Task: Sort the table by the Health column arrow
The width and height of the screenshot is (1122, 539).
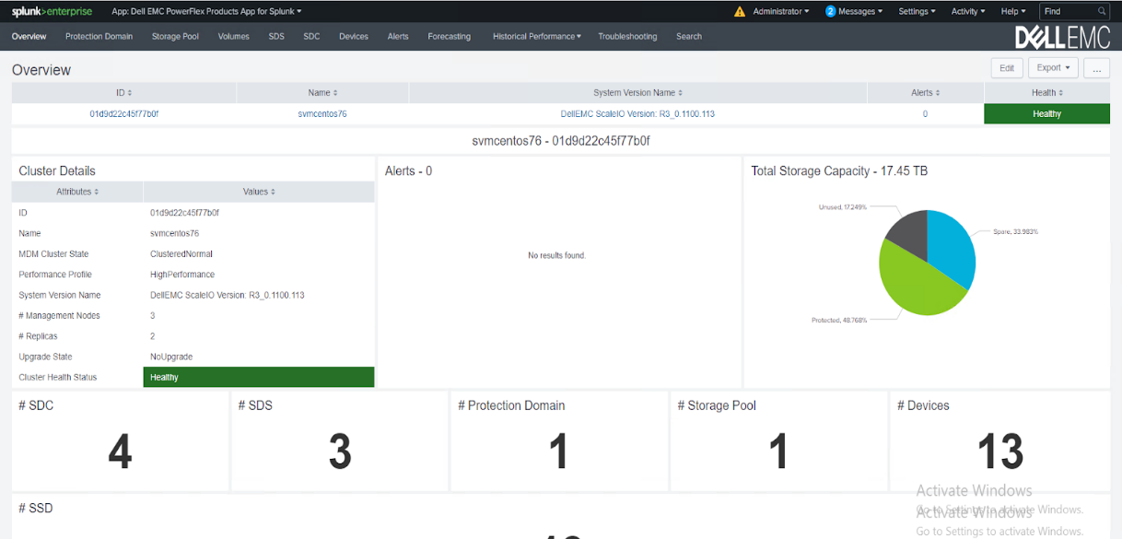Action: 1061,92
